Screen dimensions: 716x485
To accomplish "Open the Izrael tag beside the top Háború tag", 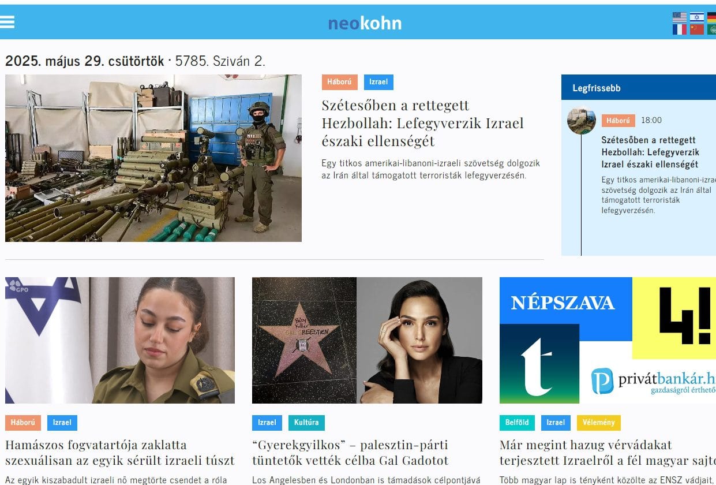I will pos(378,82).
